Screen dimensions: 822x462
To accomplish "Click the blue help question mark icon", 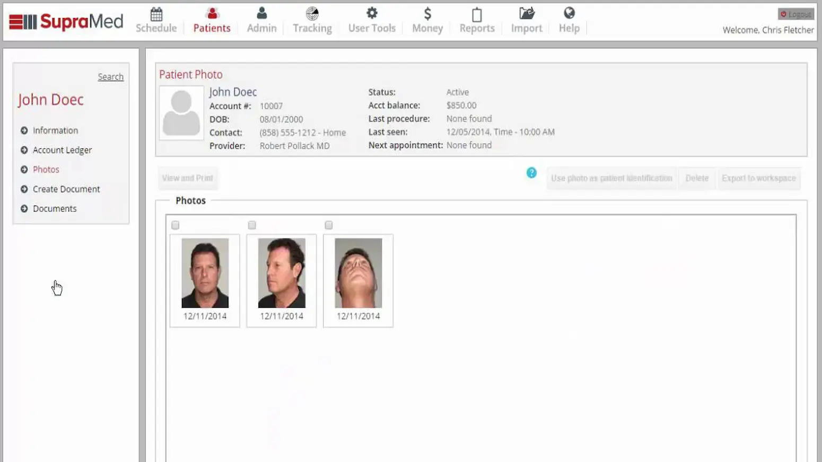I will coord(531,173).
